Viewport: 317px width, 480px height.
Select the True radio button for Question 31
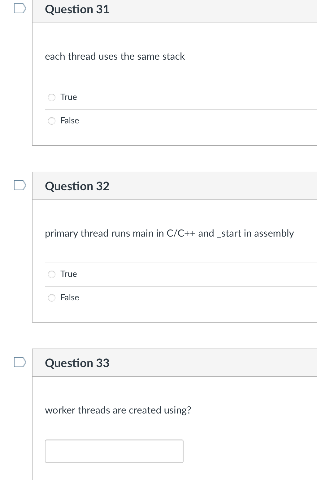click(x=52, y=97)
